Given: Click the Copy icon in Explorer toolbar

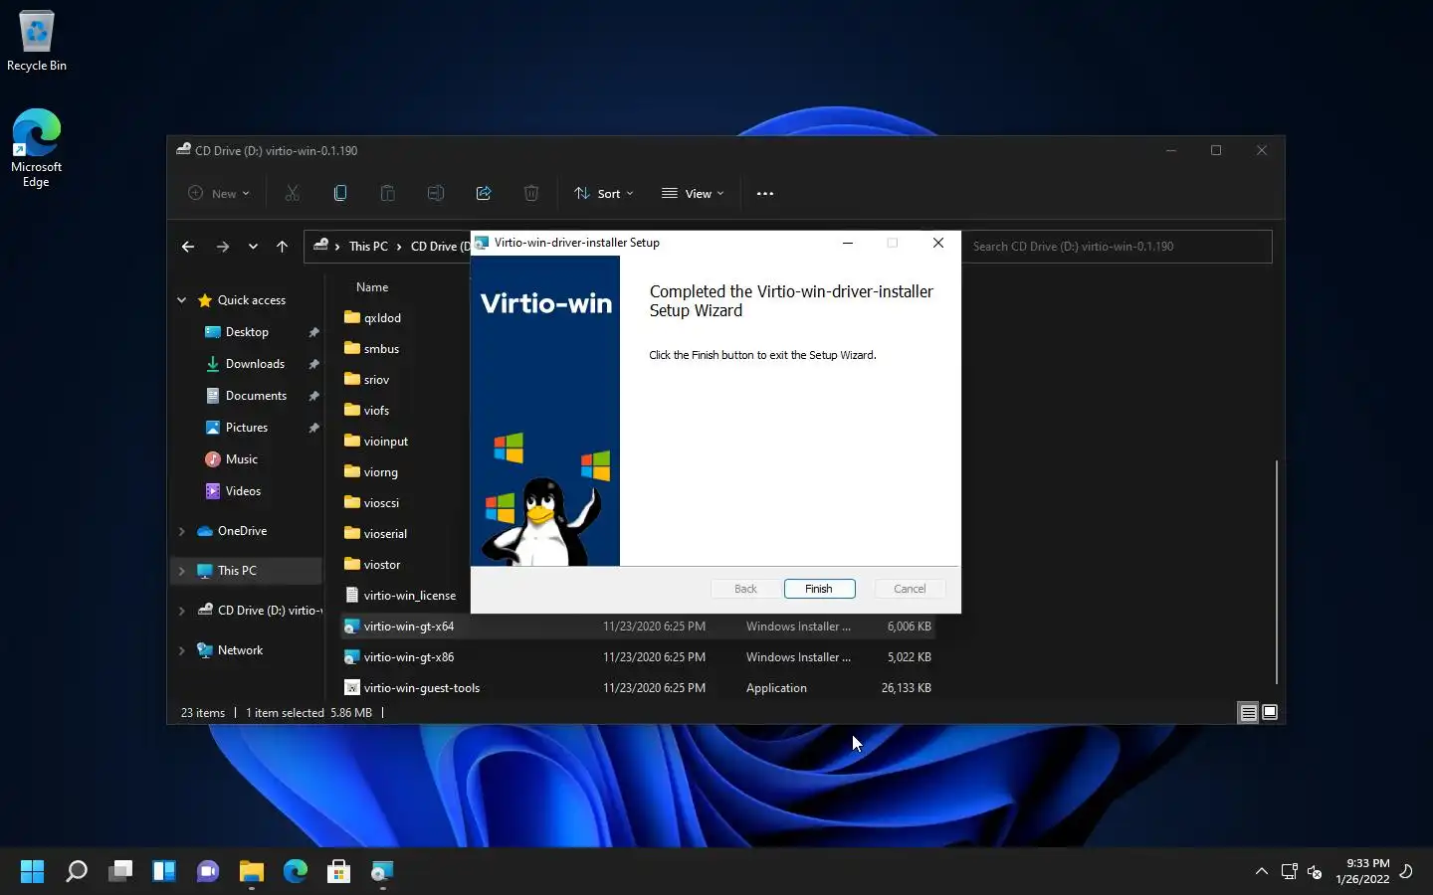Looking at the screenshot, I should click(x=340, y=194).
